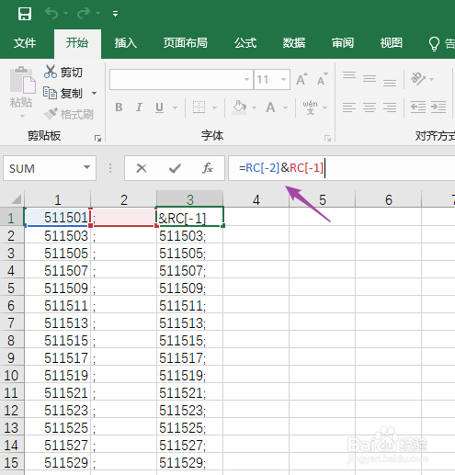
Task: Click the font color A icon
Action: pyautogui.click(x=270, y=107)
